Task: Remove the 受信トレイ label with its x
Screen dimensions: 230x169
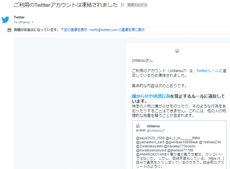Action: [x=146, y=5]
